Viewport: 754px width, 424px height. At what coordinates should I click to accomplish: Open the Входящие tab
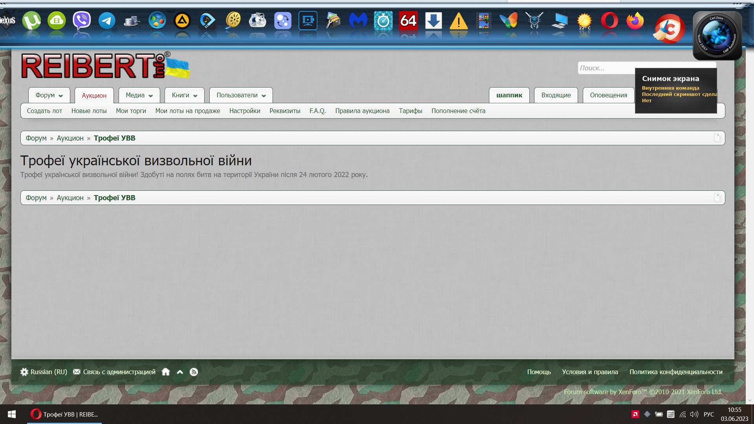pyautogui.click(x=556, y=95)
